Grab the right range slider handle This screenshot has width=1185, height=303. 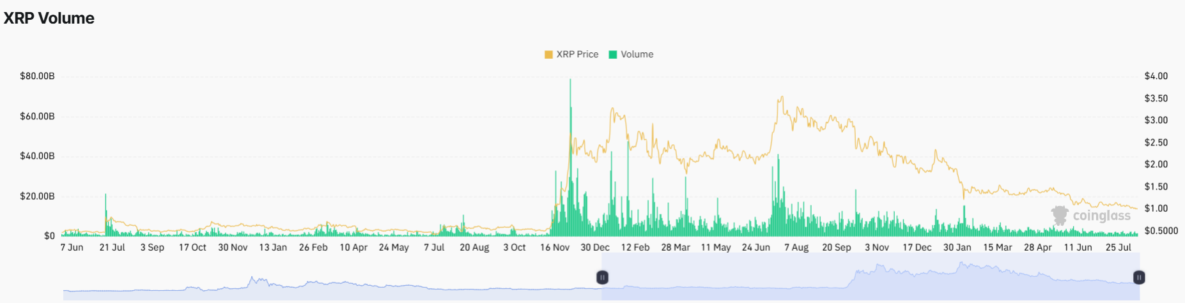click(1139, 277)
